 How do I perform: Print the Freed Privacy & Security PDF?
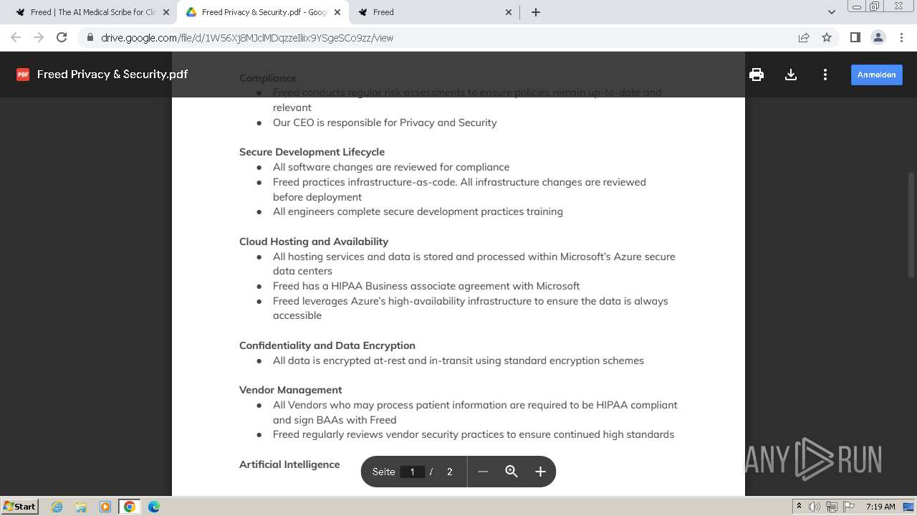pos(757,75)
